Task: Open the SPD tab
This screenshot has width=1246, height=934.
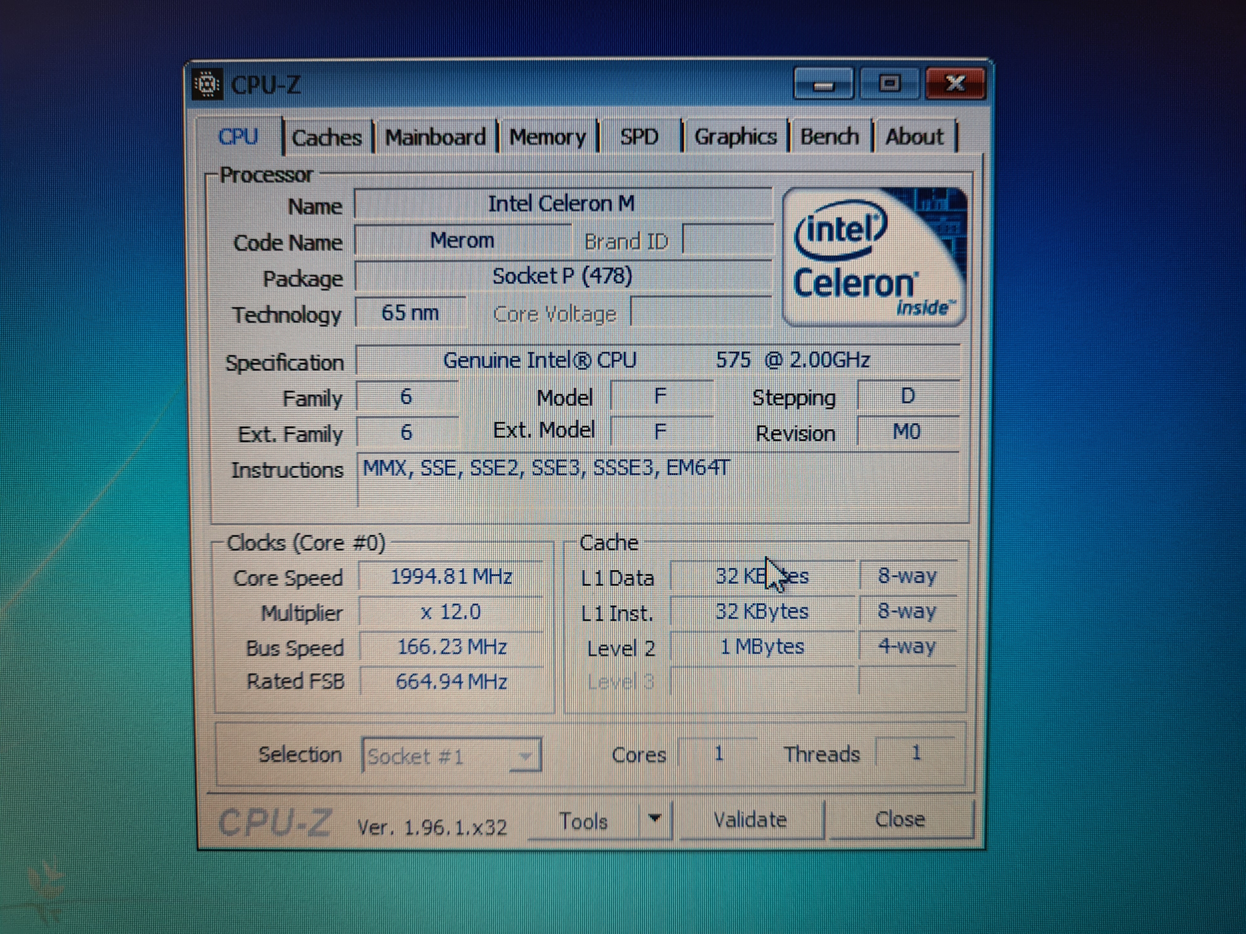Action: [x=639, y=137]
